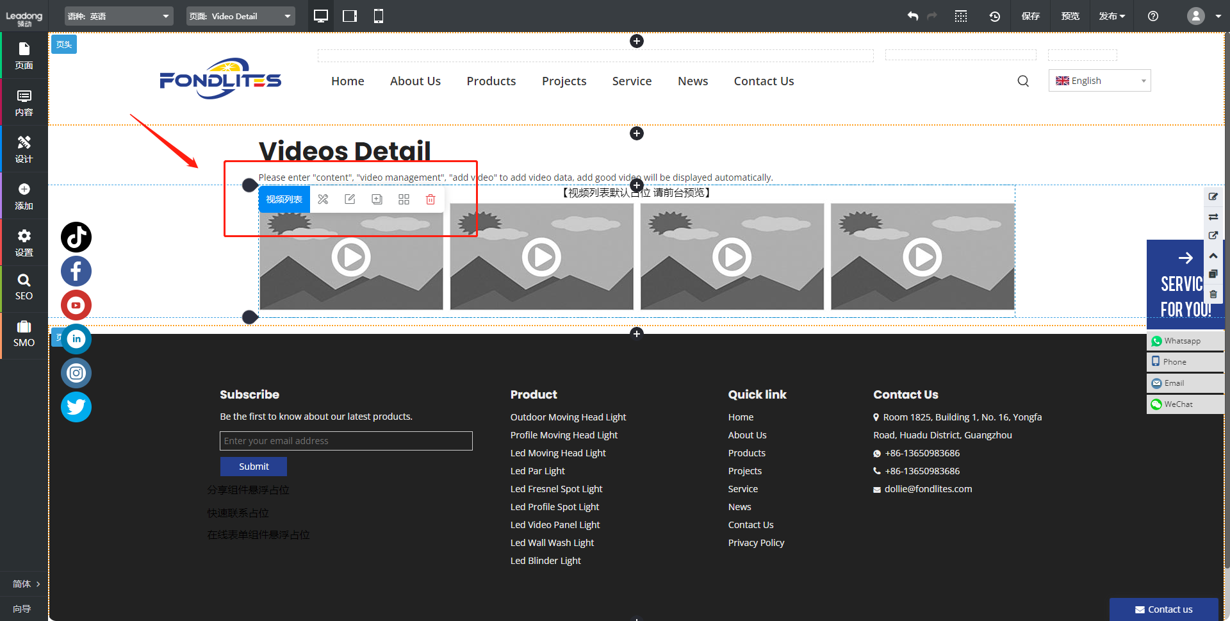
Task: Open design tools for the video list component
Action: pos(323,199)
